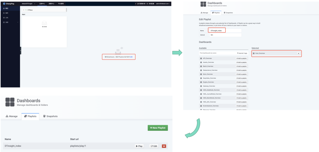The height and width of the screenshot is (152, 319).
Task: Open Manage tab in Edit Playlist page
Action: point(204,13)
